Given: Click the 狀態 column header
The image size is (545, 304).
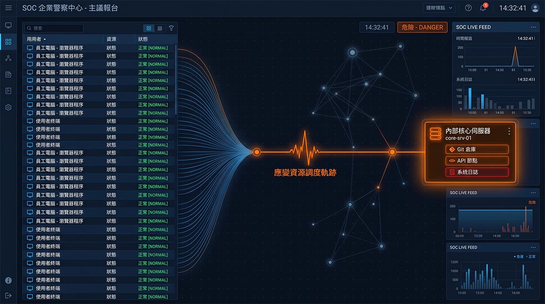Looking at the screenshot, I should (143, 39).
